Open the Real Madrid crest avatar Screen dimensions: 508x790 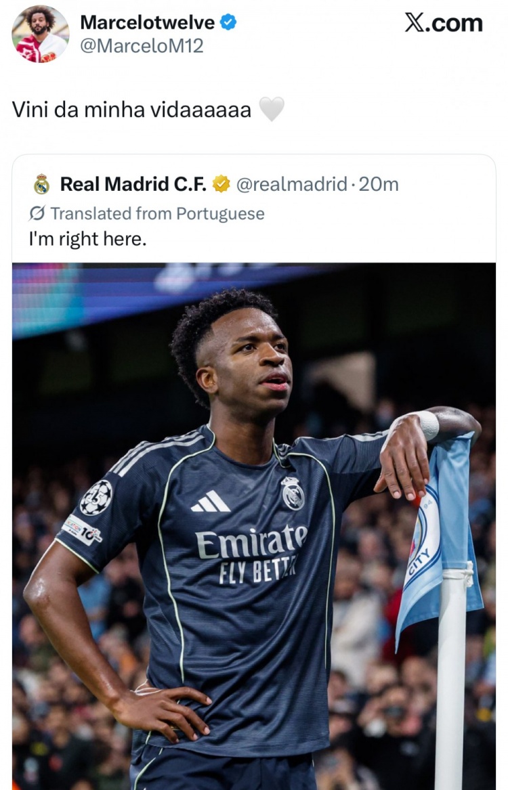(x=41, y=184)
